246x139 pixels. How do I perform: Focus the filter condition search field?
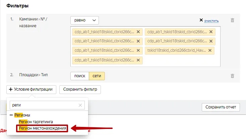pyautogui.click(x=44, y=105)
